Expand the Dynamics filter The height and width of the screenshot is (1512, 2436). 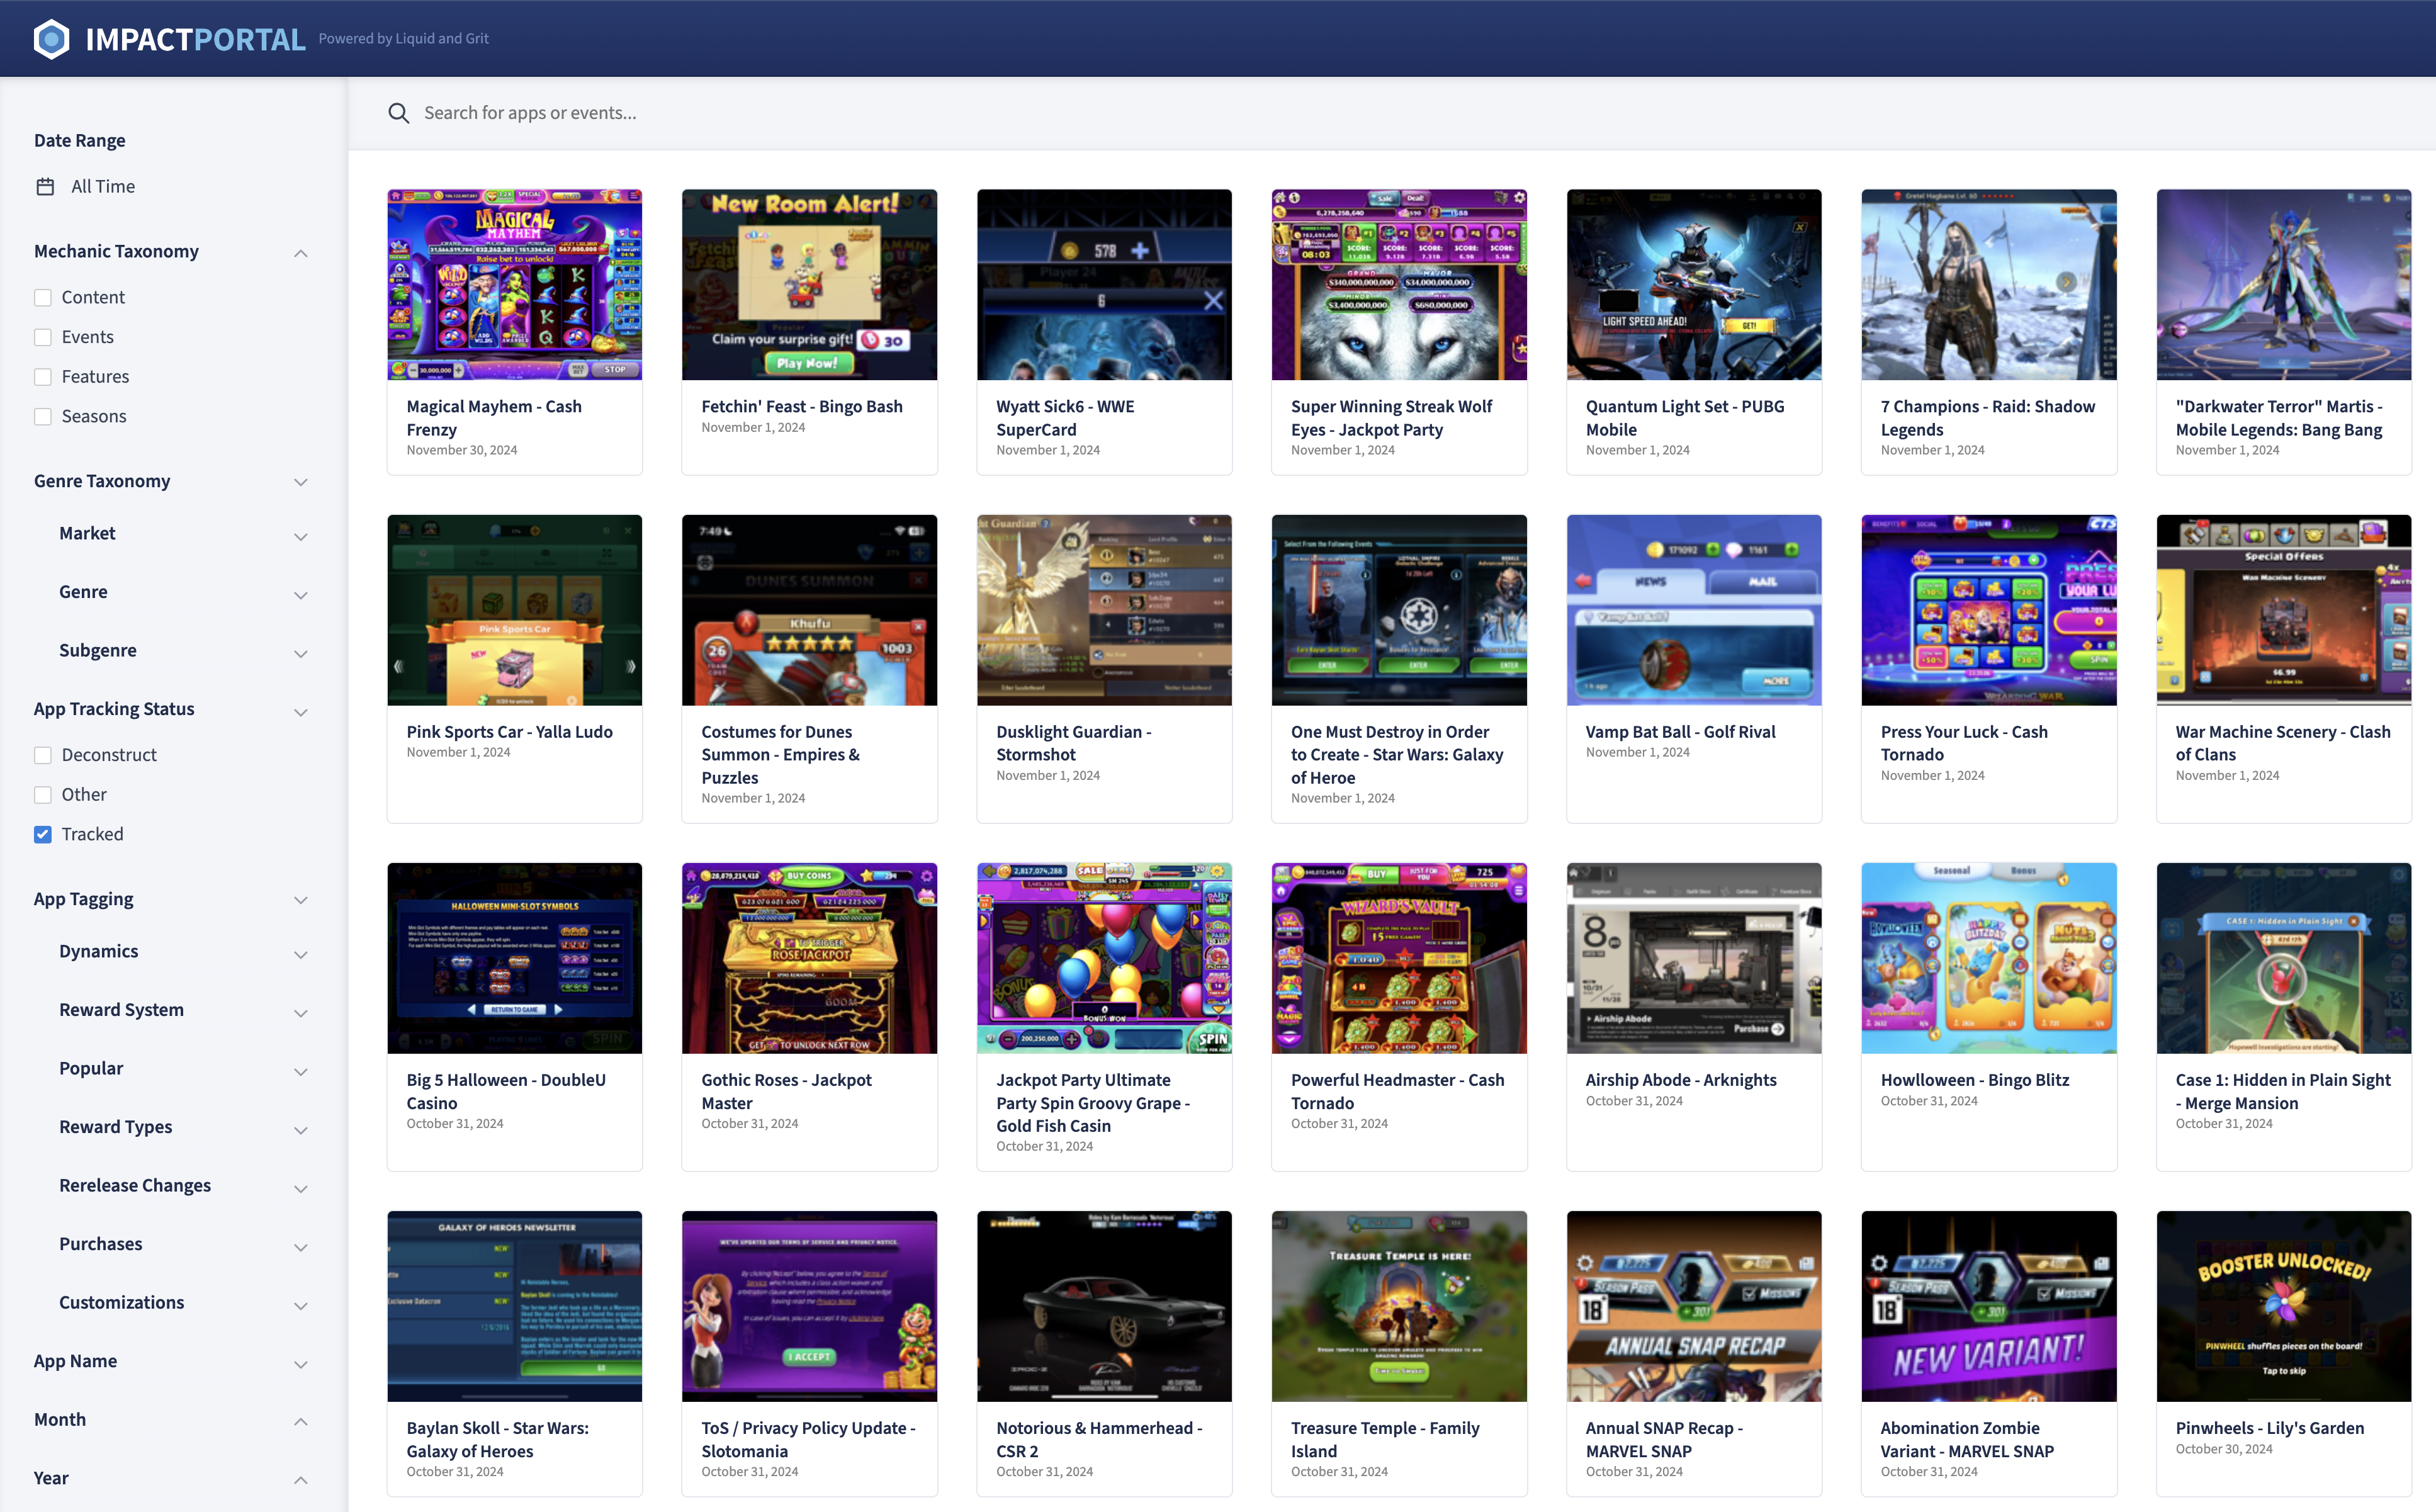[300, 954]
